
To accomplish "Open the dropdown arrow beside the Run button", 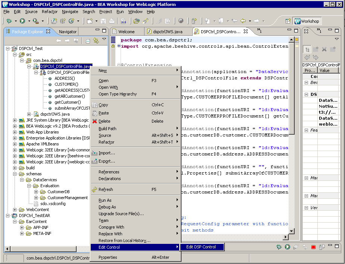I will (29, 21).
